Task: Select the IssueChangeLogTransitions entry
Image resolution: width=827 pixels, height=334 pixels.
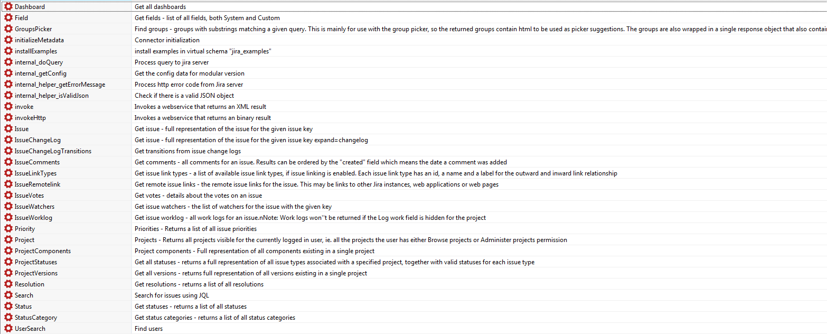Action: tap(53, 151)
